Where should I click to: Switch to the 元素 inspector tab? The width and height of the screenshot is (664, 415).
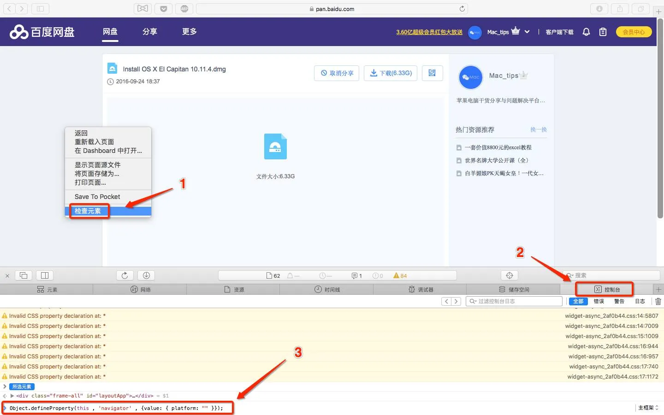(x=47, y=289)
